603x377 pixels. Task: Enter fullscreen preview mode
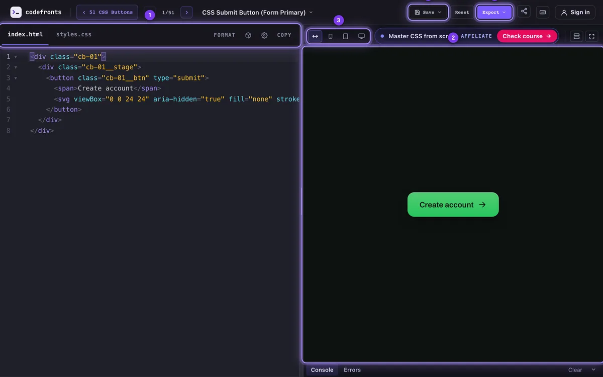pyautogui.click(x=591, y=36)
